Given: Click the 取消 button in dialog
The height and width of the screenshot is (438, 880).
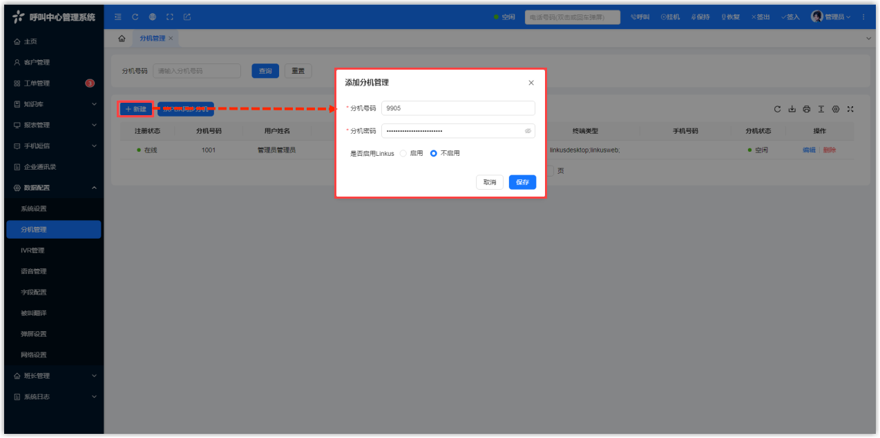Looking at the screenshot, I should [489, 182].
